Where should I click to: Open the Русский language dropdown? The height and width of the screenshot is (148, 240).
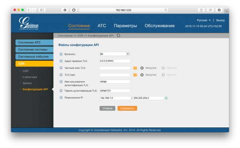(x=204, y=20)
